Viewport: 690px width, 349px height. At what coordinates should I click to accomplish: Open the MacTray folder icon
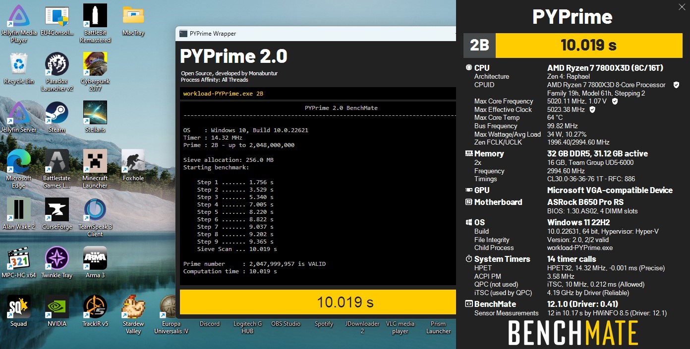coord(133,21)
